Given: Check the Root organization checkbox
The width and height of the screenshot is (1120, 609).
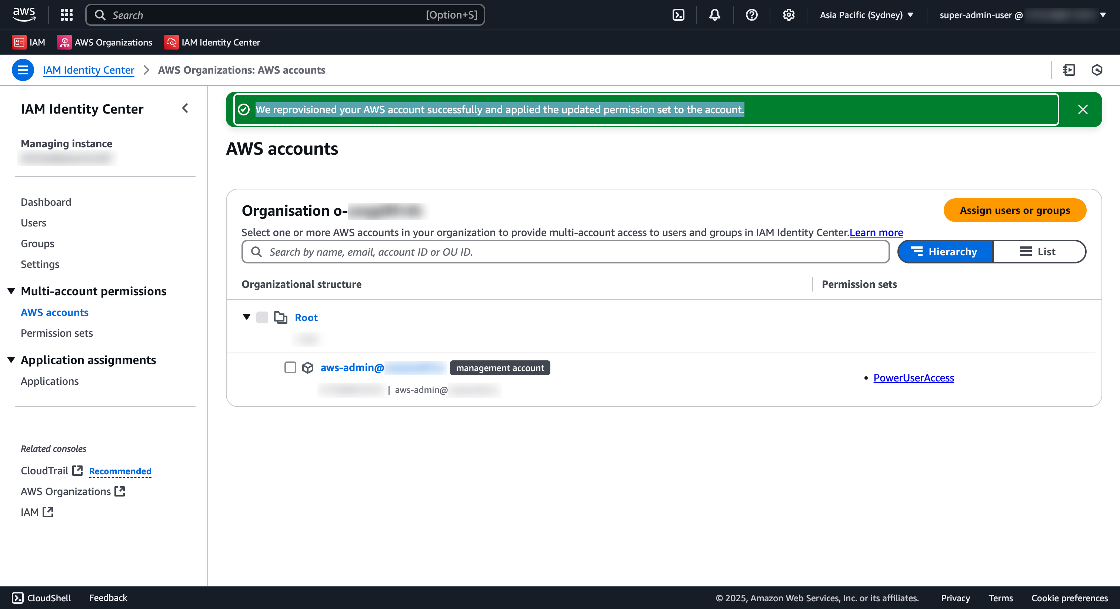Looking at the screenshot, I should pos(262,317).
